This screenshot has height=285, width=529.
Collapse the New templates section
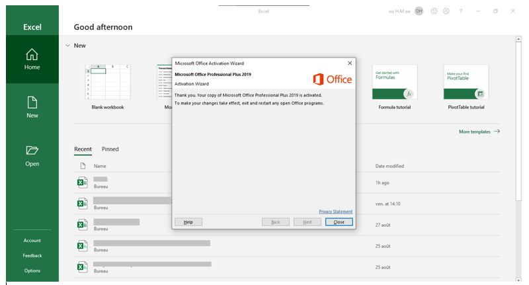point(67,46)
